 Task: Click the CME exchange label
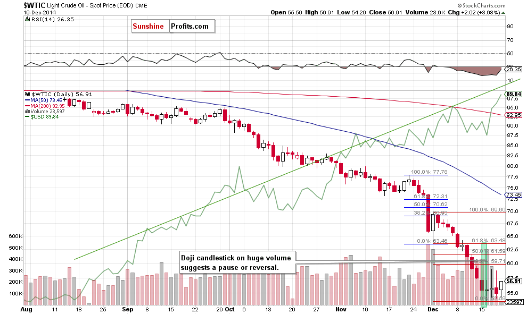click(x=141, y=6)
